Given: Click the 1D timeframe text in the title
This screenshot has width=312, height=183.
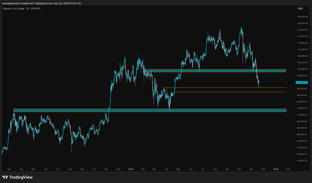Looking at the screenshot, I should point(28,8).
